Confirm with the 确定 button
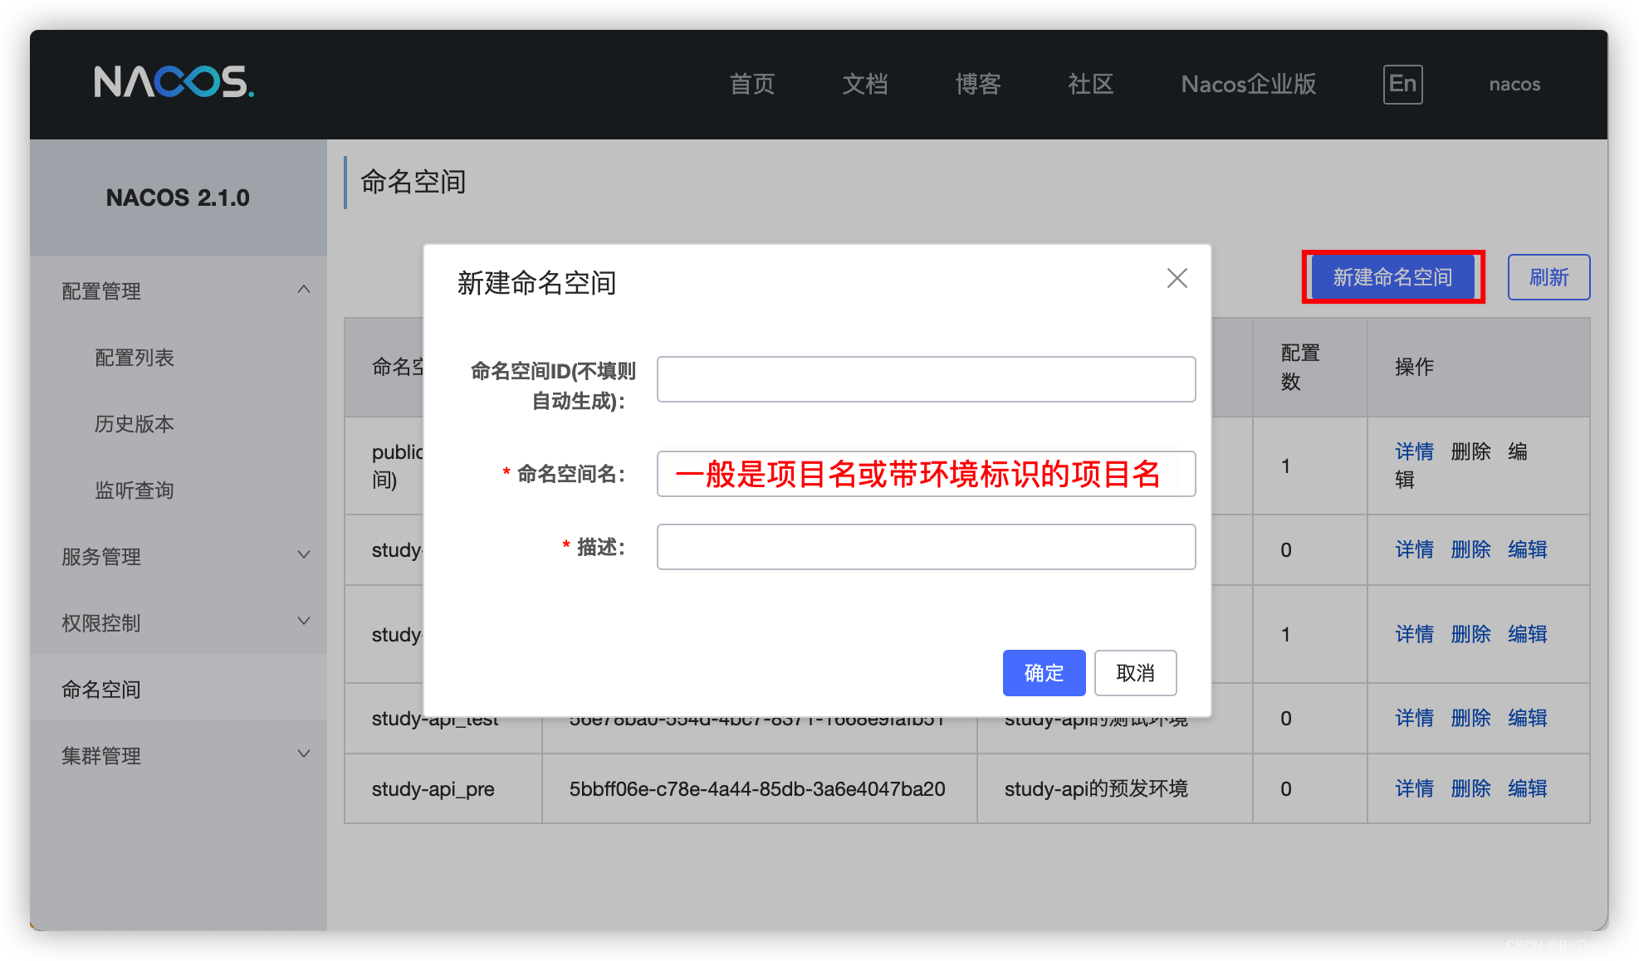The height and width of the screenshot is (961, 1639). coord(1044,673)
